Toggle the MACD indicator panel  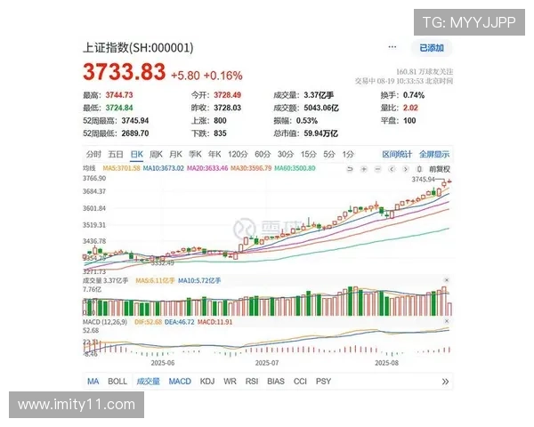coord(180,382)
